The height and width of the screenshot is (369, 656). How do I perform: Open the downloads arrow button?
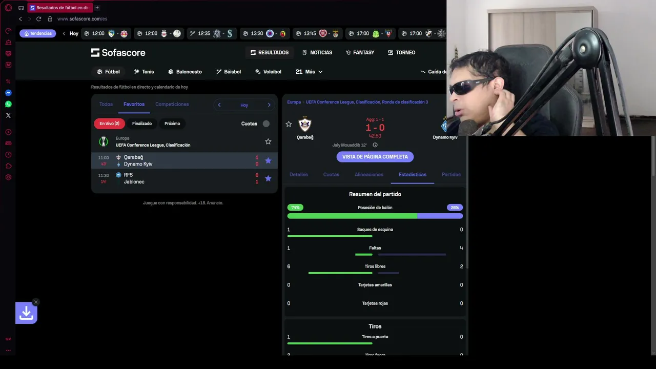[26, 313]
